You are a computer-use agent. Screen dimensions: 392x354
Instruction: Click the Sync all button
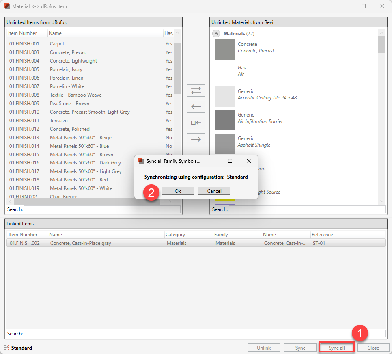(336, 348)
